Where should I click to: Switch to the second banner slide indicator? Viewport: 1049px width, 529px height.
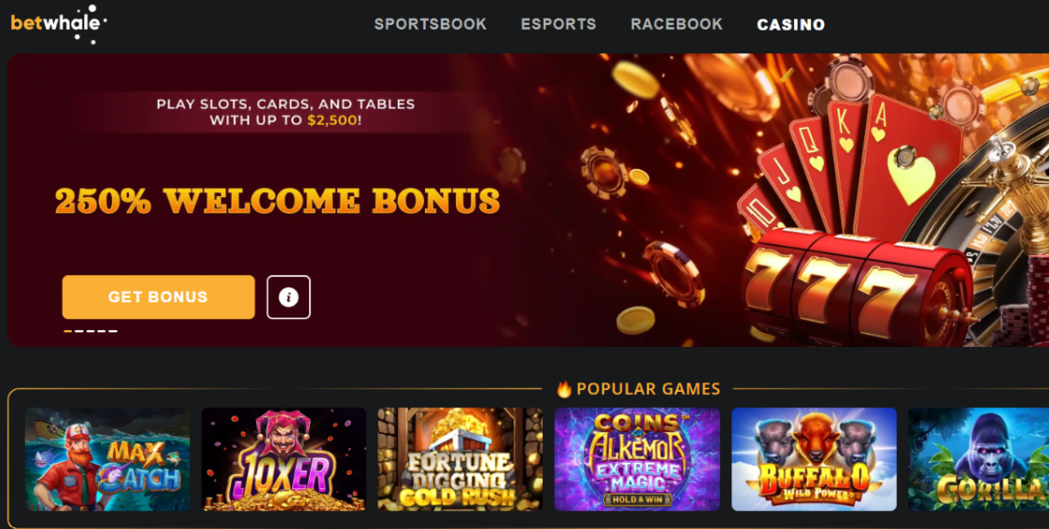tap(79, 331)
